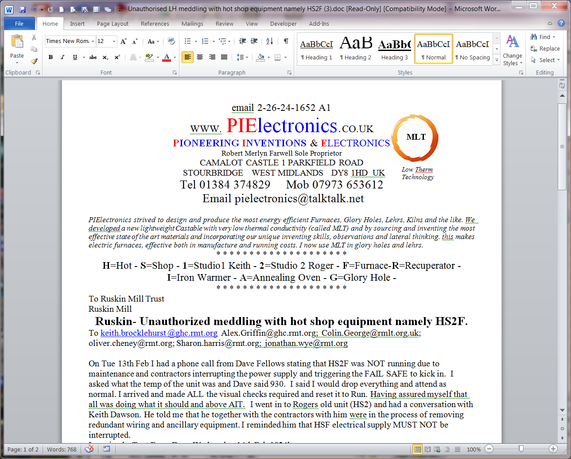
Task: Click the Numbering list icon
Action: (205, 41)
